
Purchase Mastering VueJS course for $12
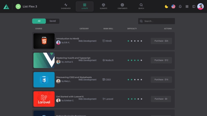pos(161,60)
